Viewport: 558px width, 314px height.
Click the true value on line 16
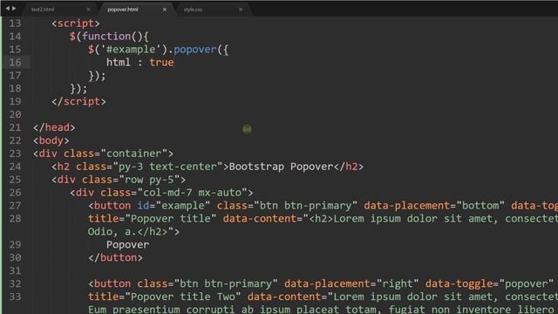[161, 62]
